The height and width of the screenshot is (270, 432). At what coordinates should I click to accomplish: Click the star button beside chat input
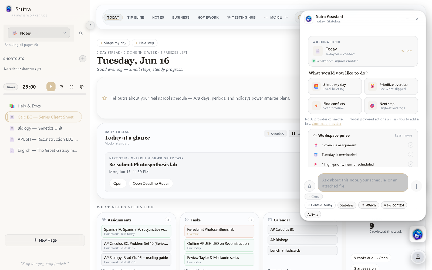[x=310, y=186]
